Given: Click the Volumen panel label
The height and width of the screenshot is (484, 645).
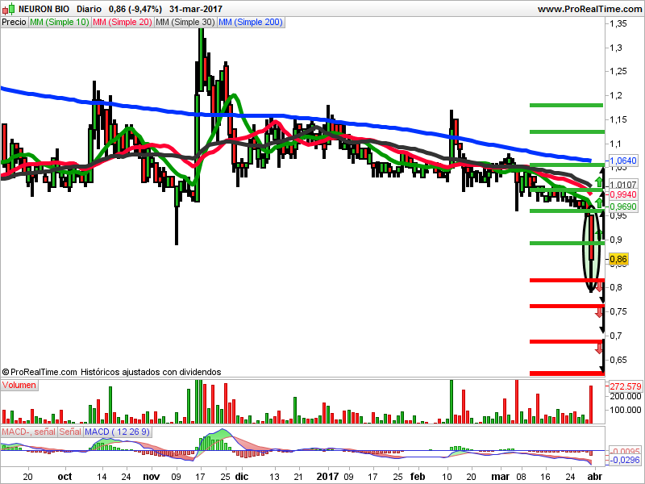Looking at the screenshot, I should pos(19,386).
